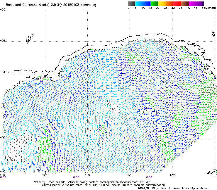Select the orange 25-30 knots legend swatch
The image size is (217, 190).
coord(169,4)
